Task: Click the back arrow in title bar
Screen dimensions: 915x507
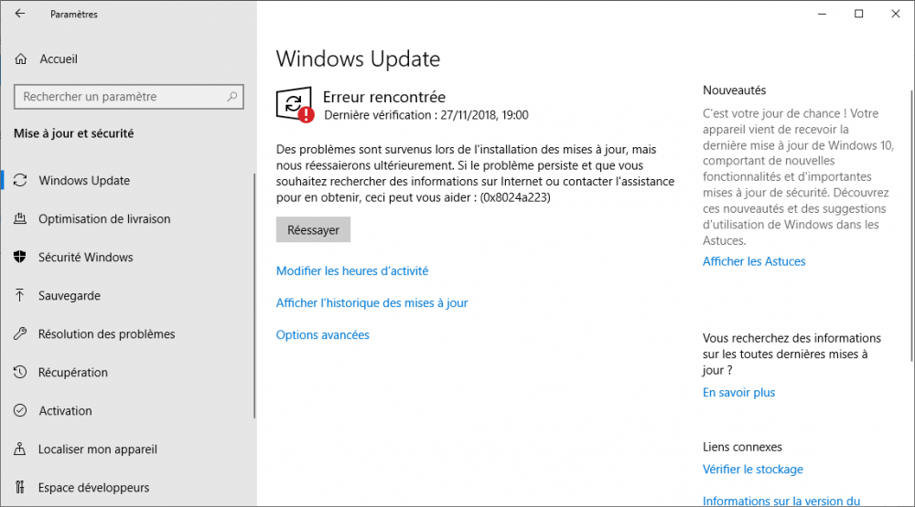Action: 20,14
